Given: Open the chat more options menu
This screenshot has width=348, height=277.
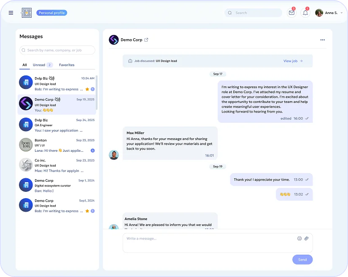Looking at the screenshot, I should point(322,40).
